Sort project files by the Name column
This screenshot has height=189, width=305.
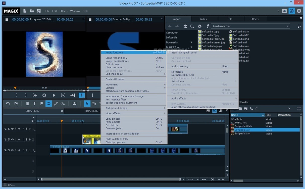click(247, 115)
